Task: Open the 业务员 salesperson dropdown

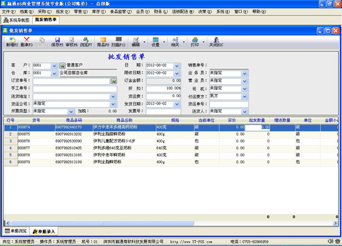Action: pyautogui.click(x=245, y=74)
